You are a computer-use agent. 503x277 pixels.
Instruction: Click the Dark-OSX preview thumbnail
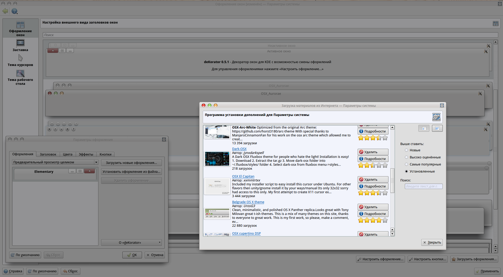point(217,159)
